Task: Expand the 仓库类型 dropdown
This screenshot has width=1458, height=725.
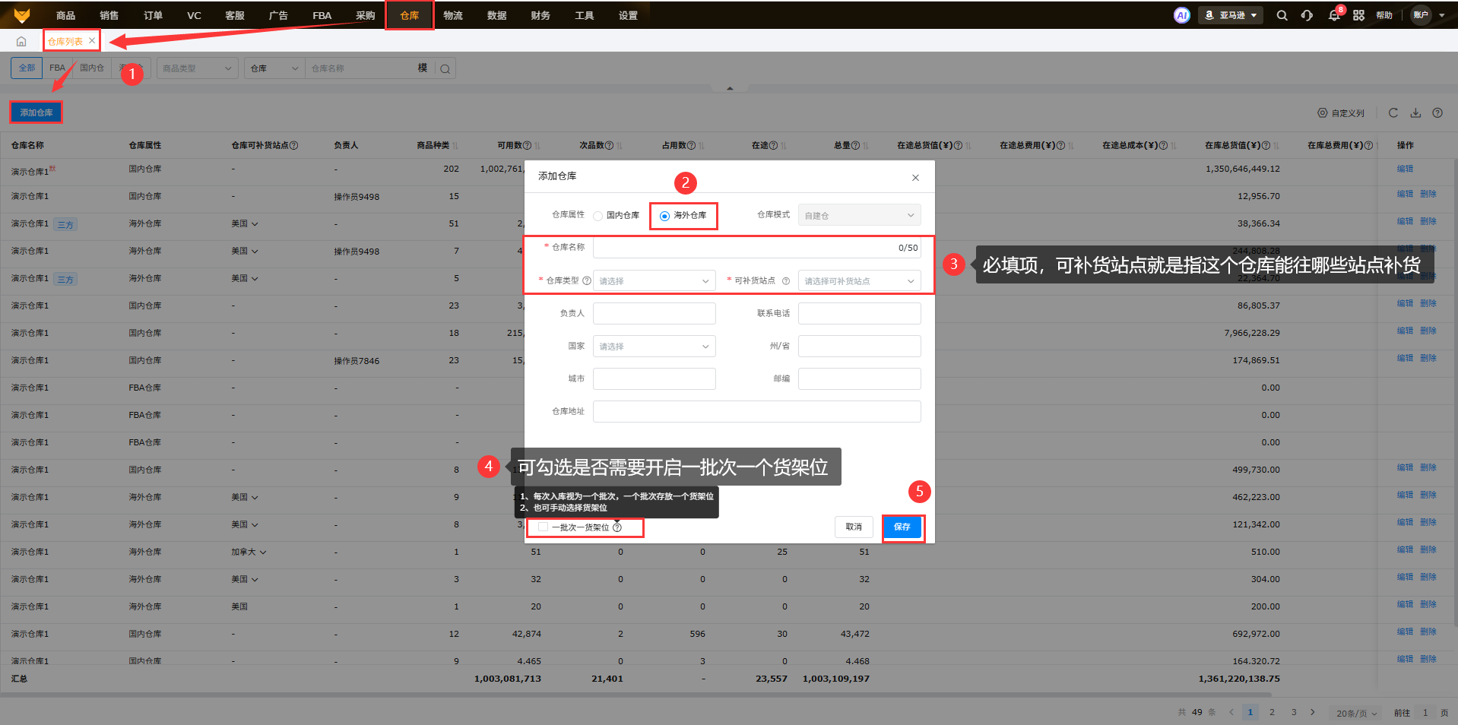Action: [654, 281]
